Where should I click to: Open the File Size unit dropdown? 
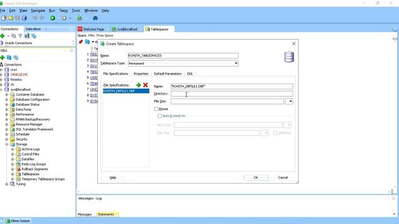pos(289,101)
